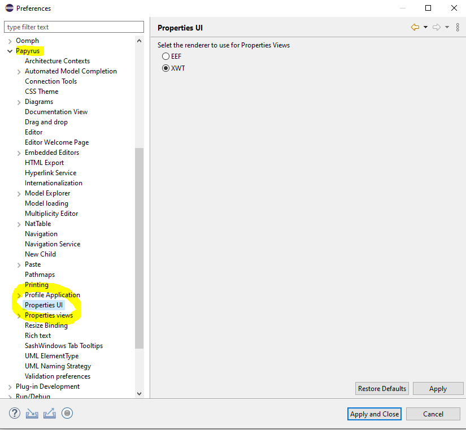Viewport: 466px width, 430px height.
Task: Select Documentation View in the tree
Action: [x=56, y=112]
